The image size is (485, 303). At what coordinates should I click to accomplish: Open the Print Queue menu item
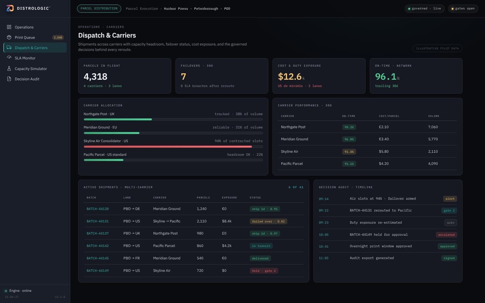[35, 37]
